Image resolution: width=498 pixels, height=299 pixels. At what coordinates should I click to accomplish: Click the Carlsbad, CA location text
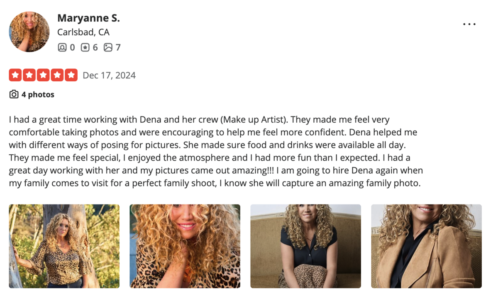click(x=83, y=32)
